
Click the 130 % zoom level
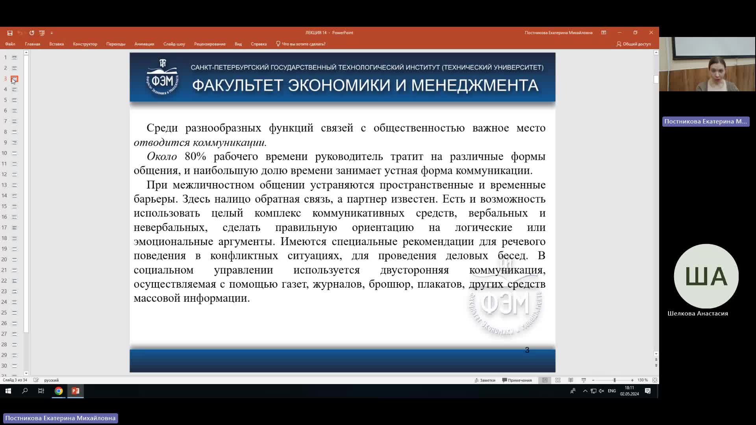pos(643,380)
